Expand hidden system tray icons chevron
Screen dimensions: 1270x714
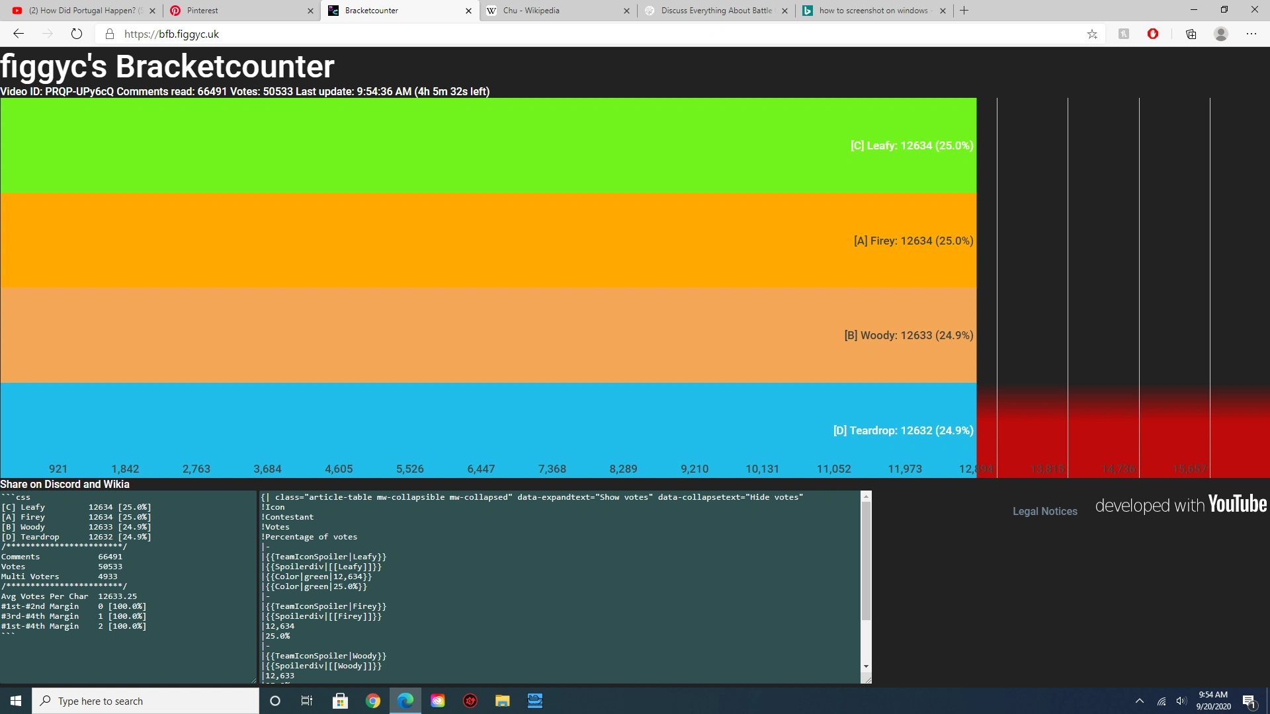[x=1140, y=701]
